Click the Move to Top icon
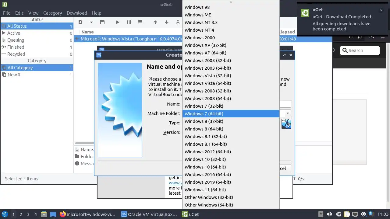The image size is (390, 219). pos(178,22)
